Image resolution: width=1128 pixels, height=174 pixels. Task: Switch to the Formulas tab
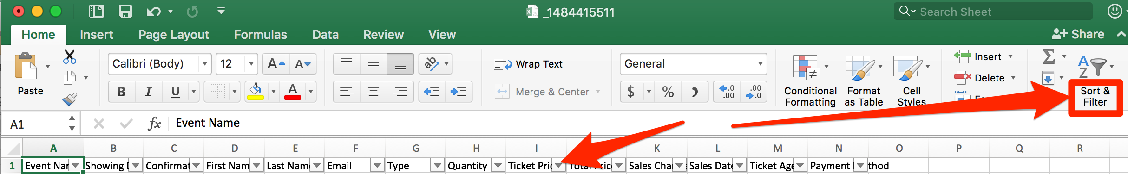click(x=261, y=35)
